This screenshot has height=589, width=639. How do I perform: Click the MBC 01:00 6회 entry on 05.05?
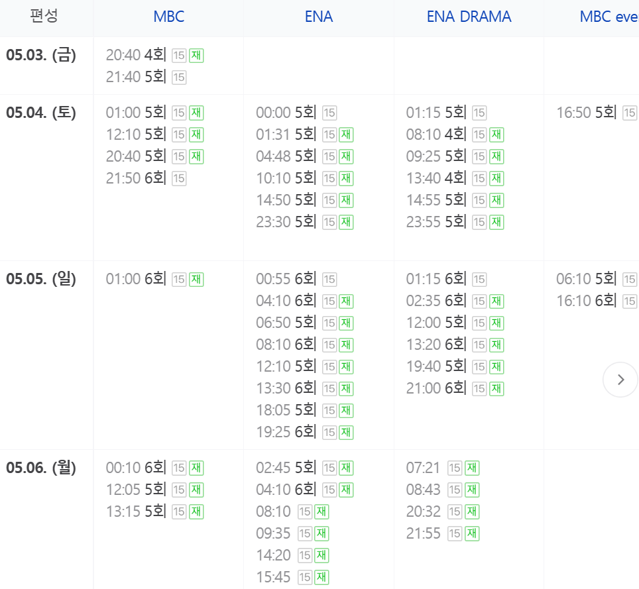click(x=155, y=280)
